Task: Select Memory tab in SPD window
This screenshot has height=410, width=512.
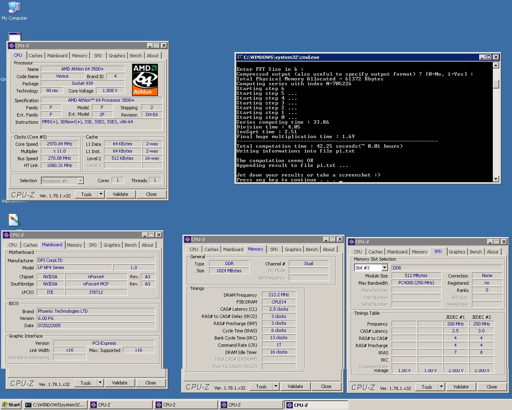Action: pyautogui.click(x=420, y=252)
